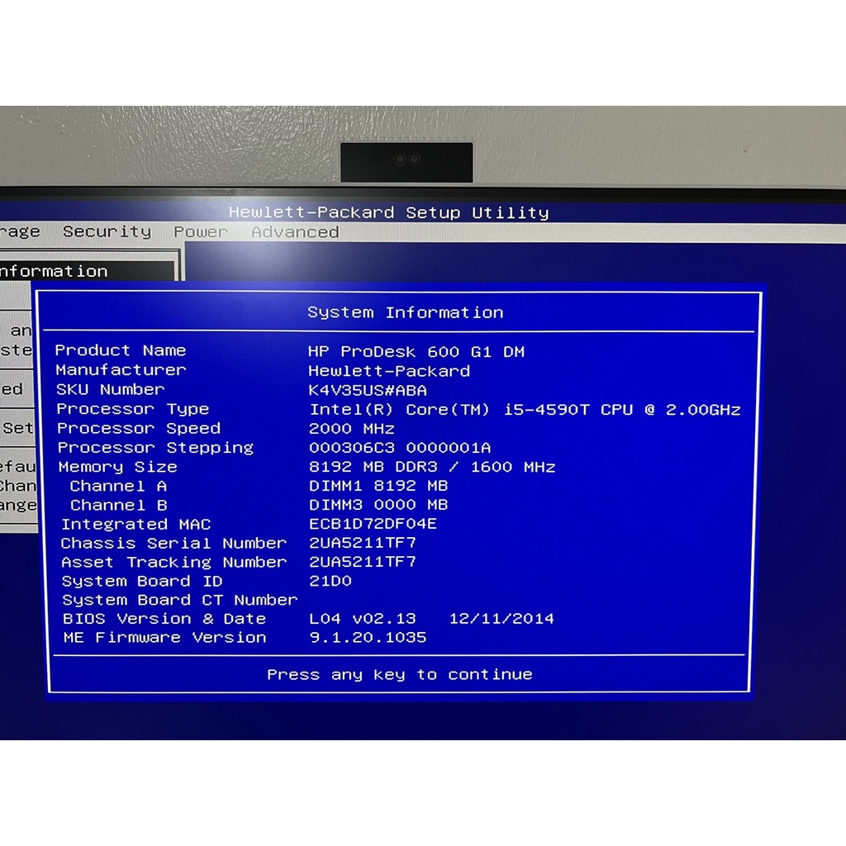Click the 'Channel A' label

pyautogui.click(x=118, y=486)
